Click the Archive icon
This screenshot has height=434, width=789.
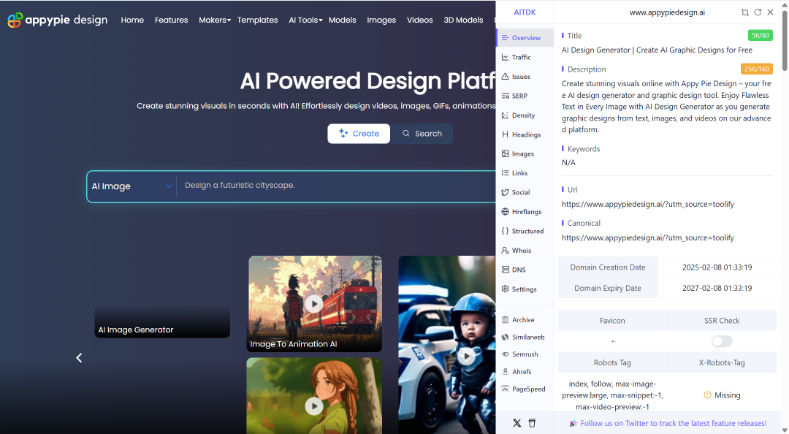506,320
